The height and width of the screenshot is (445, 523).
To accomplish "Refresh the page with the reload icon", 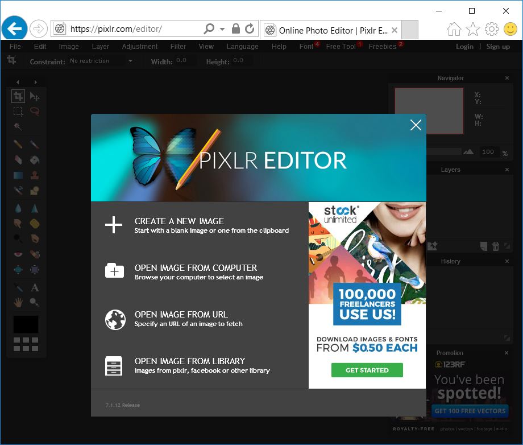I will click(250, 28).
